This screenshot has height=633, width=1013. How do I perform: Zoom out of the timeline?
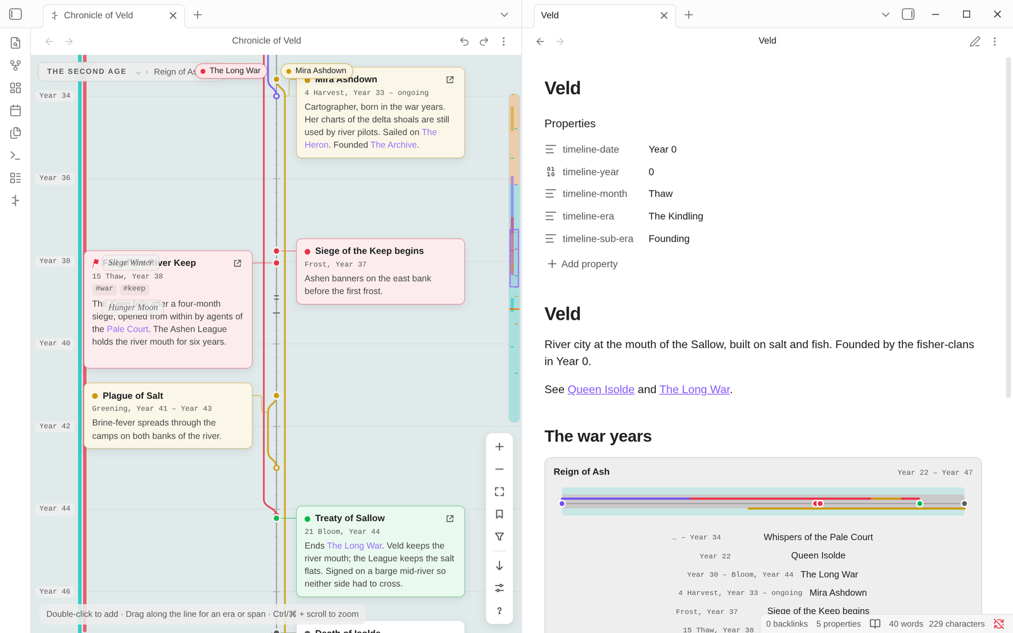click(x=500, y=469)
